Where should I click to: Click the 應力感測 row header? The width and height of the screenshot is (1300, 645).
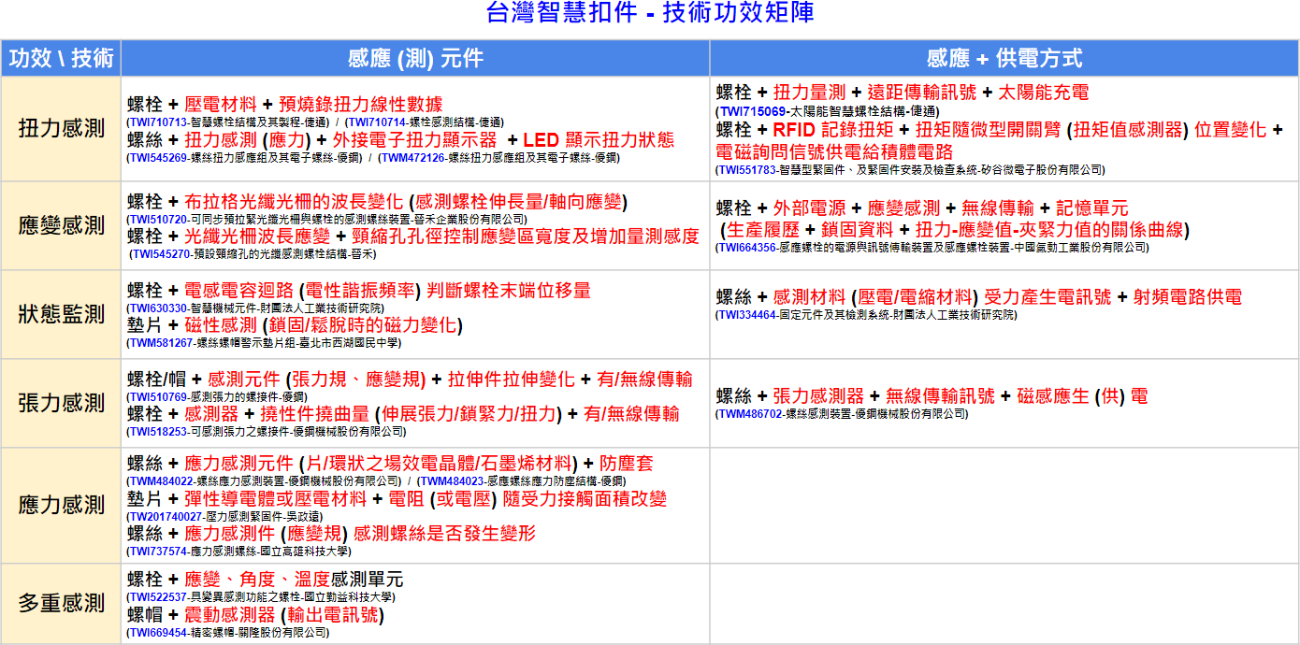tap(61, 505)
